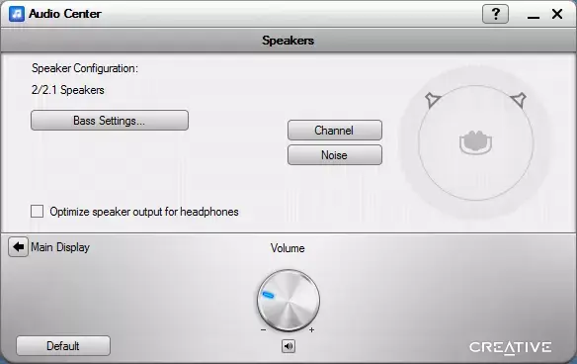Image resolution: width=577 pixels, height=364 pixels.
Task: Click the Volume knob dial
Action: pyautogui.click(x=288, y=301)
